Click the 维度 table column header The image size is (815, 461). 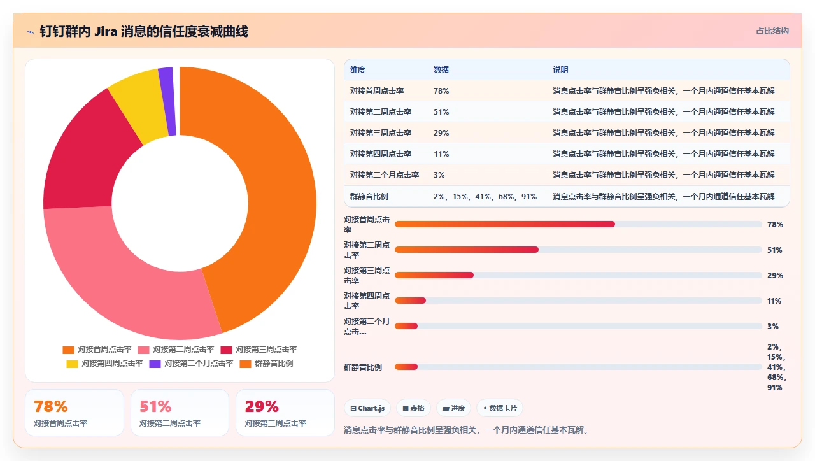click(x=358, y=70)
